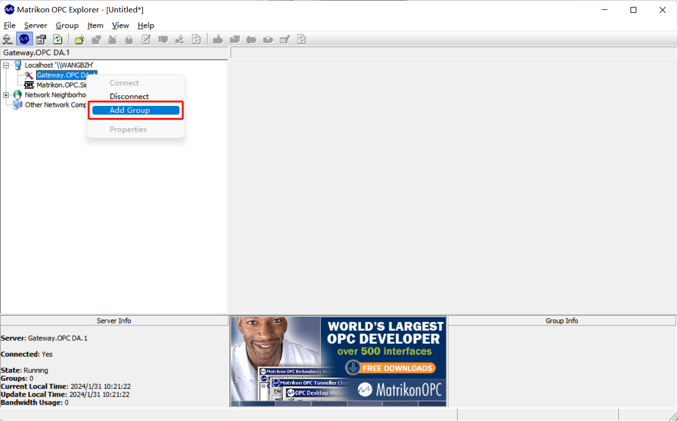Click the MatrikonOPC logo in the banner
The height and width of the screenshot is (421, 678).
pos(400,390)
